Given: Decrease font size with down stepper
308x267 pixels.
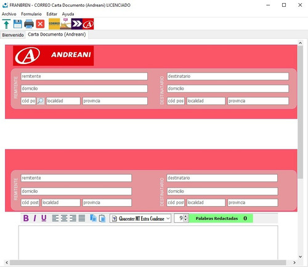Looking at the screenshot, I should (185, 220).
